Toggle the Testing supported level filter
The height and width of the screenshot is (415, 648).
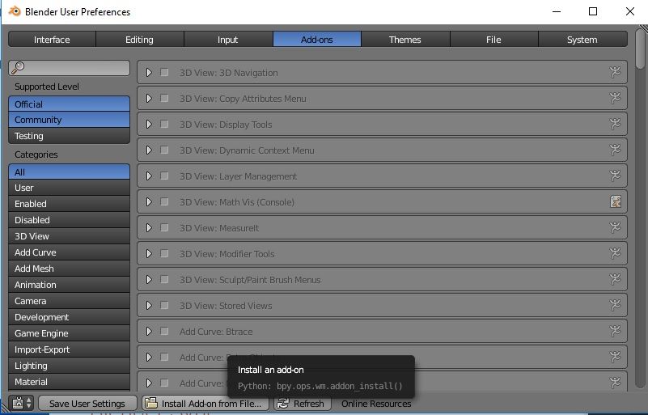click(x=69, y=136)
